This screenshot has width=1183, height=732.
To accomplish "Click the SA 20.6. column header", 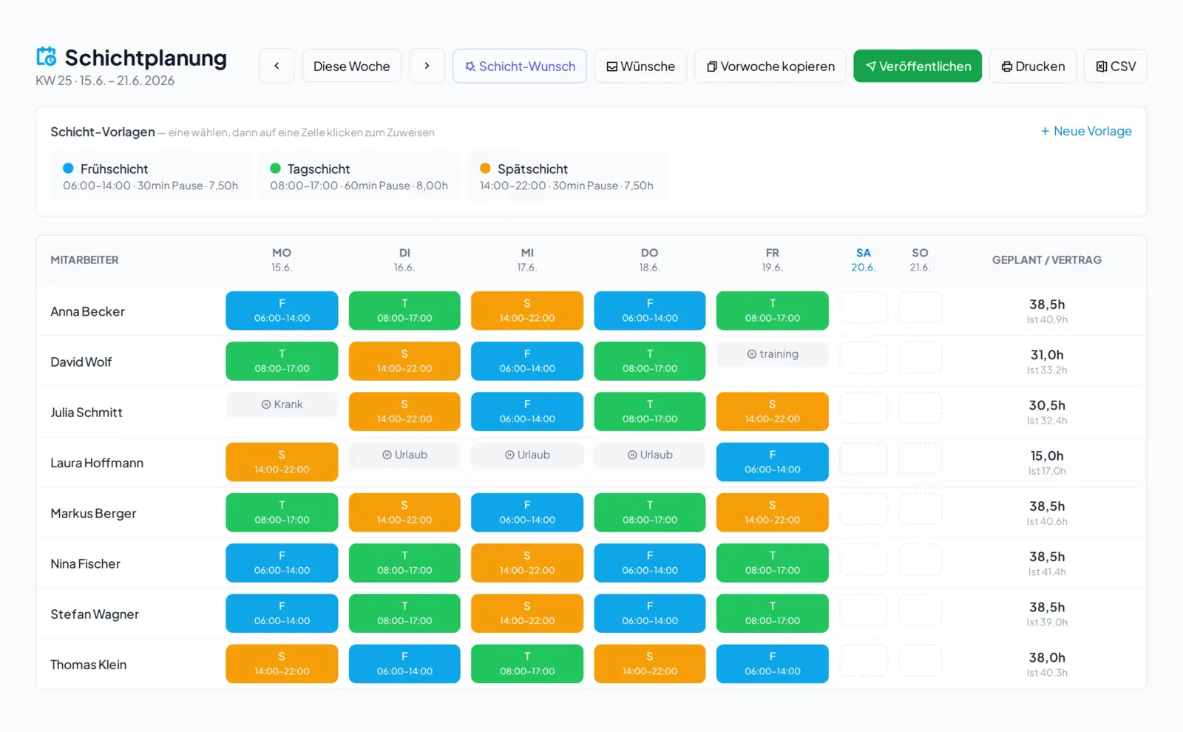I will (x=864, y=260).
